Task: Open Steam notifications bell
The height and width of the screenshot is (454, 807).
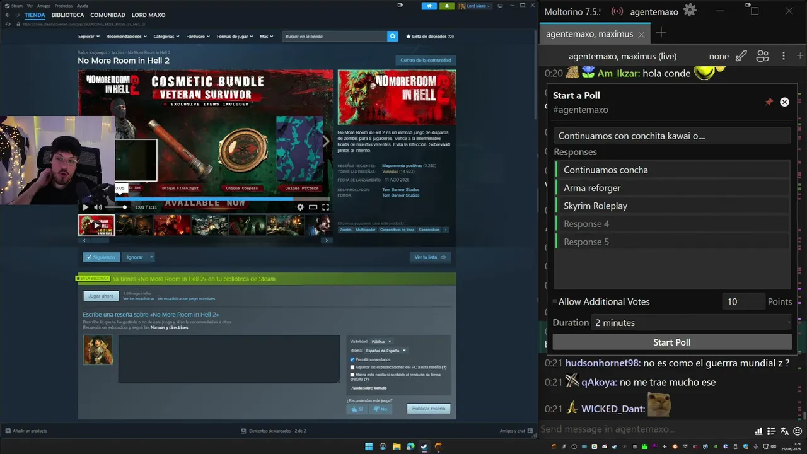Action: point(447,6)
